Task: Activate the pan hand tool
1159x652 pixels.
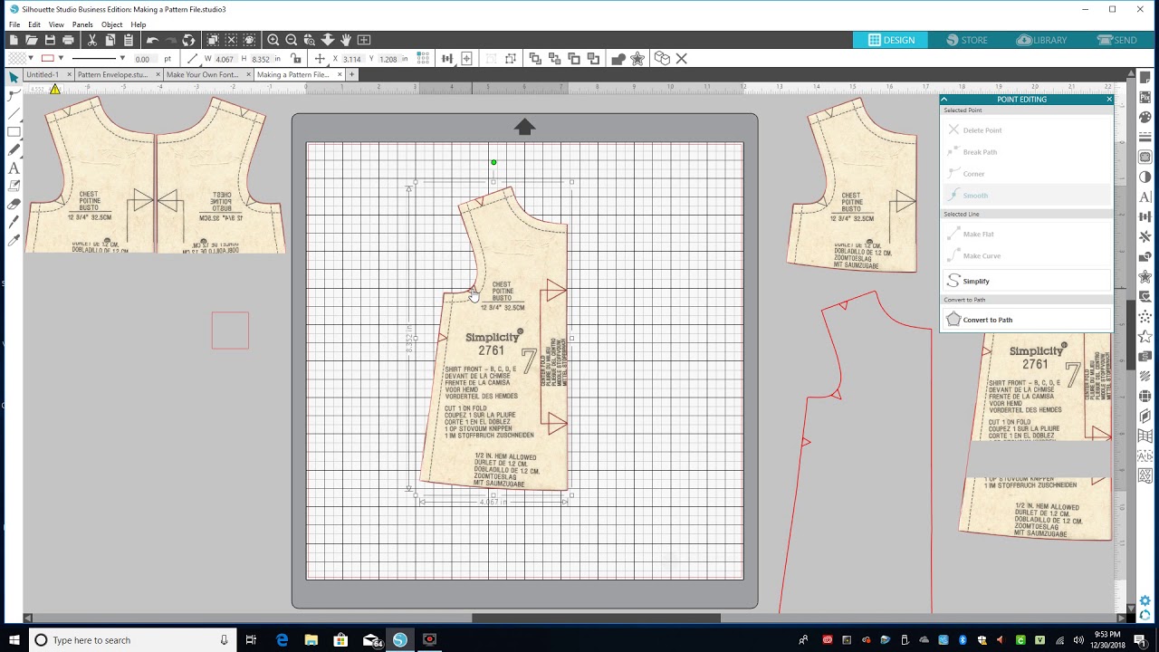Action: (x=346, y=40)
